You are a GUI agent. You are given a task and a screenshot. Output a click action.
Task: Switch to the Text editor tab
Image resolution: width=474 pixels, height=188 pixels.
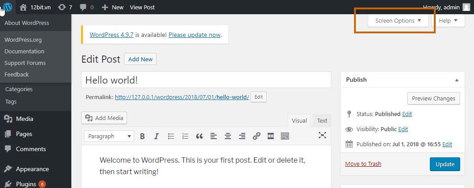pyautogui.click(x=322, y=121)
